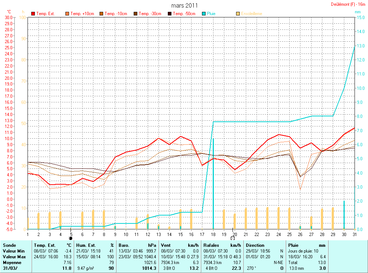
Task: Click the Baro. hPa column header
Action: point(138,245)
